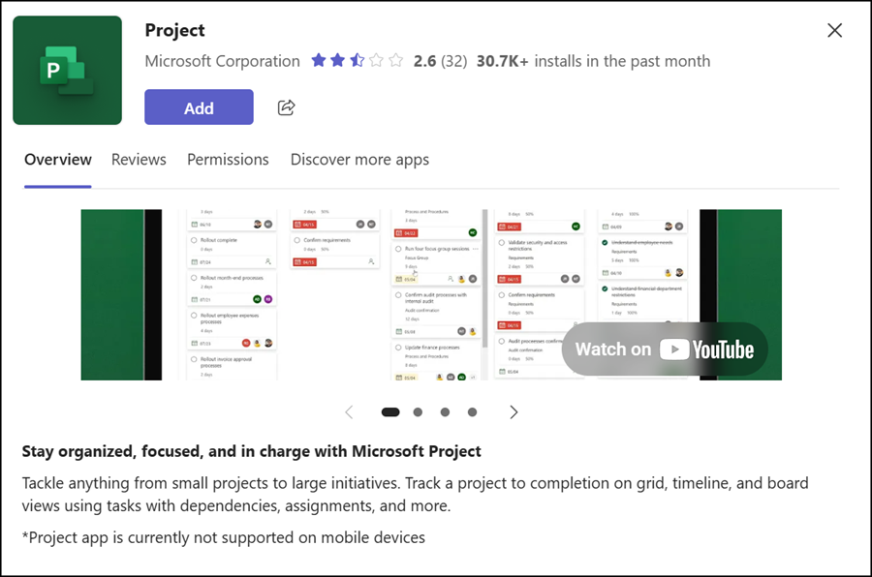The width and height of the screenshot is (872, 577).
Task: Click the Microsoft Corporation publisher name
Action: [x=222, y=61]
